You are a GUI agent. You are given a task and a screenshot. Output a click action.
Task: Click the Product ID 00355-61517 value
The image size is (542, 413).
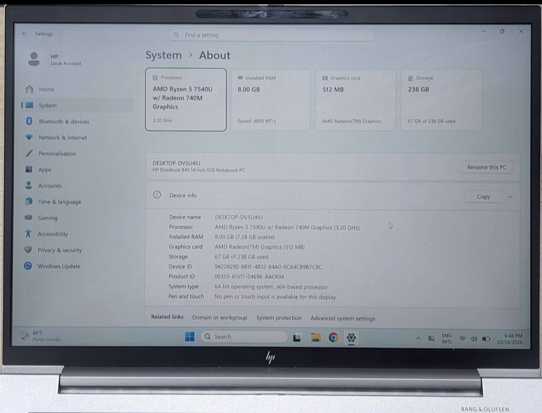(249, 277)
